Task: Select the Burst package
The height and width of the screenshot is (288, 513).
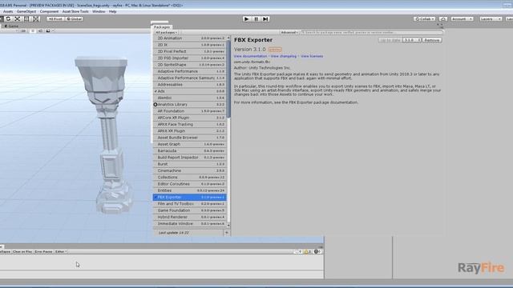Action: [x=189, y=164]
